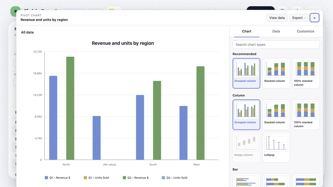Click the 23,730 y-axis value
The image size is (333, 187).
[37, 52]
